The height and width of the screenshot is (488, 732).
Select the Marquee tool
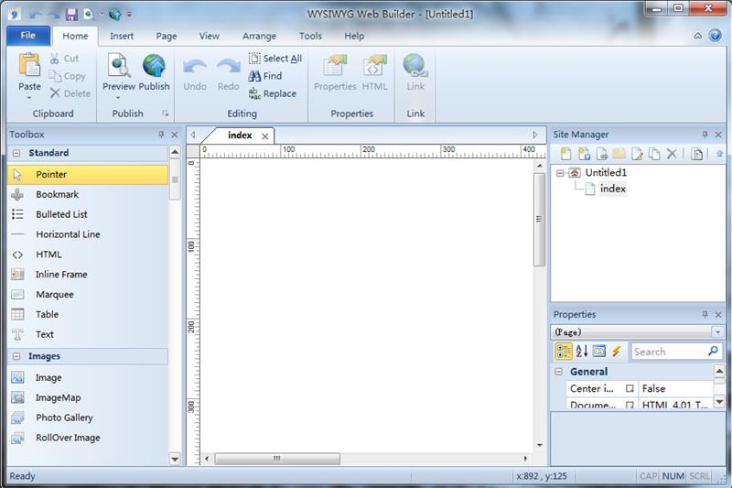click(88, 295)
